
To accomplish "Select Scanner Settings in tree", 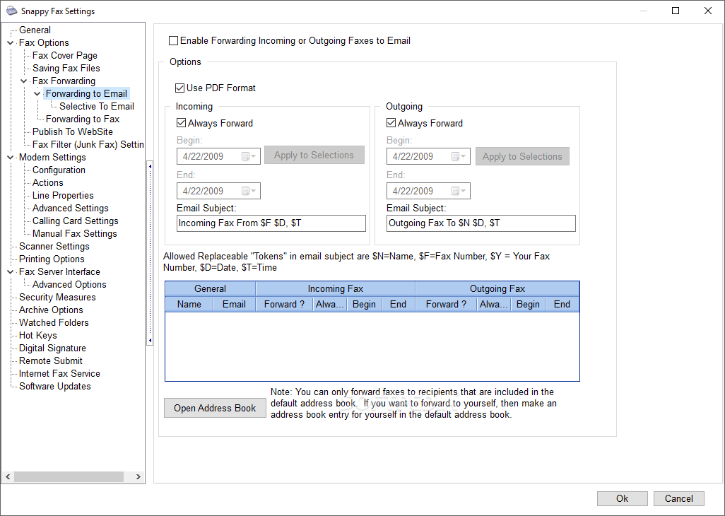I will (x=54, y=247).
